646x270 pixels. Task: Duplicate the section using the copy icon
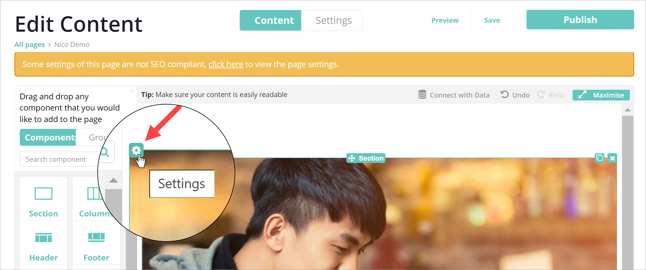click(x=599, y=158)
